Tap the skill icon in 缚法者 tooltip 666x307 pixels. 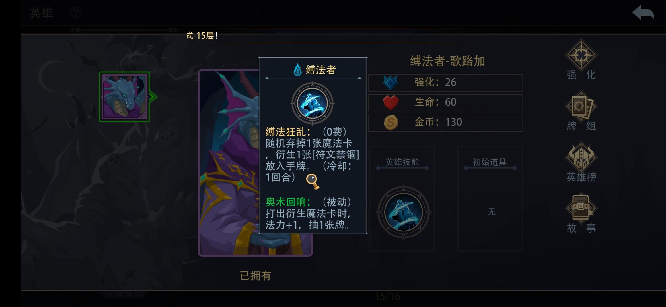[312, 103]
